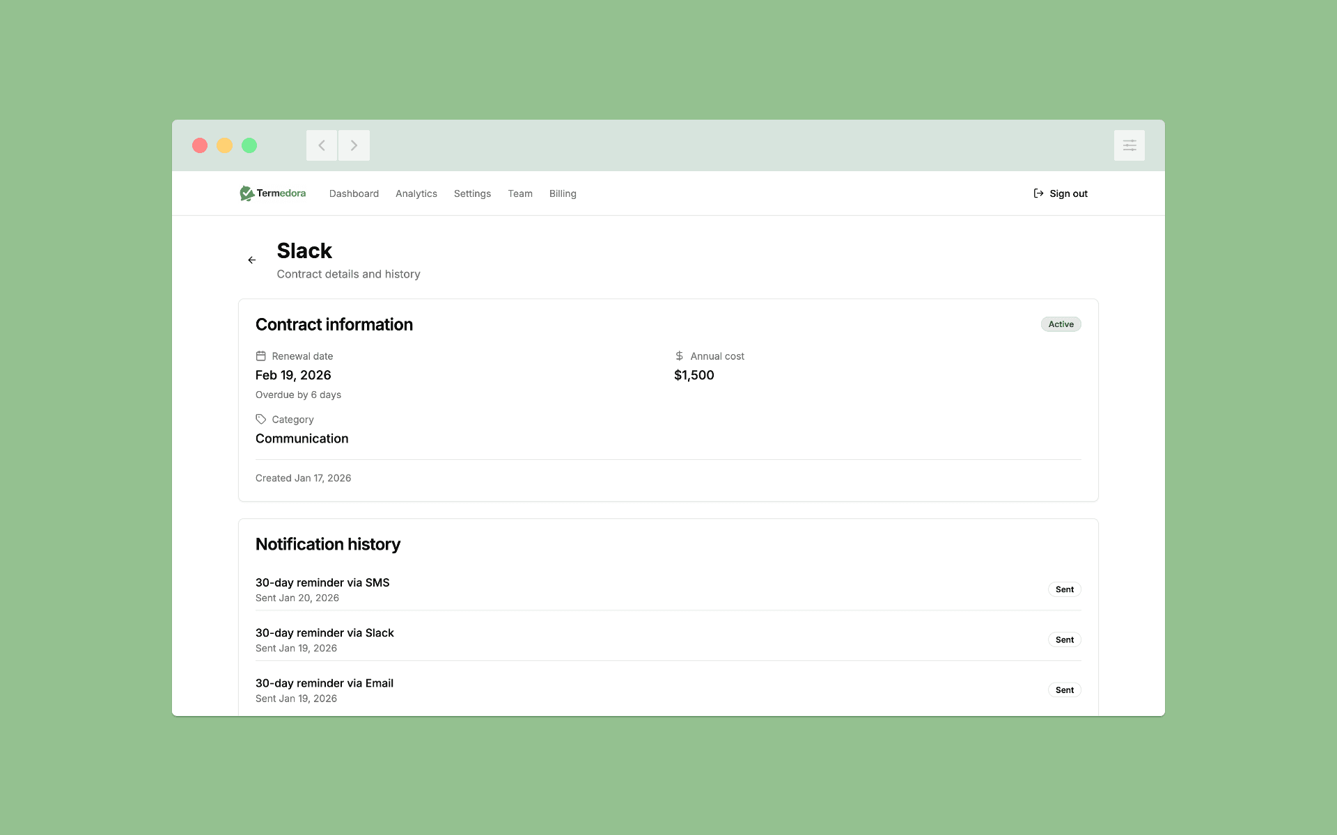Go to the Settings page
Viewport: 1337px width, 835px height.
472,193
